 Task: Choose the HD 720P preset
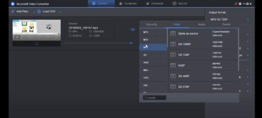coord(203,55)
